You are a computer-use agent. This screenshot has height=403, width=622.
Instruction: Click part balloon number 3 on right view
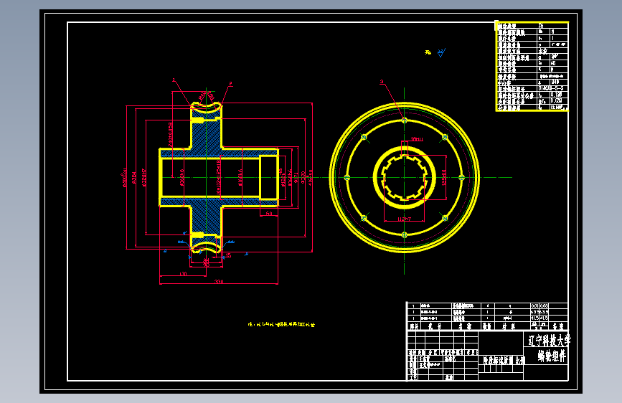[x=382, y=82]
